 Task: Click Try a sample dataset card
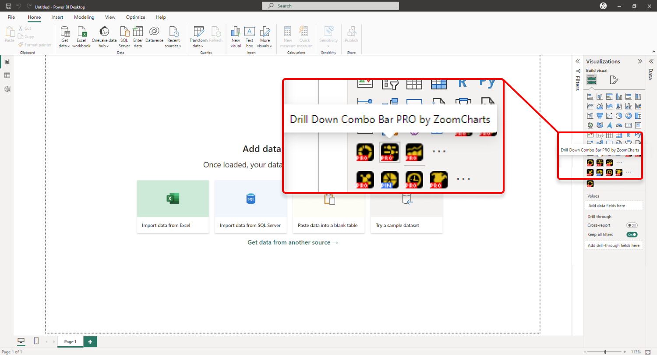tap(406, 206)
